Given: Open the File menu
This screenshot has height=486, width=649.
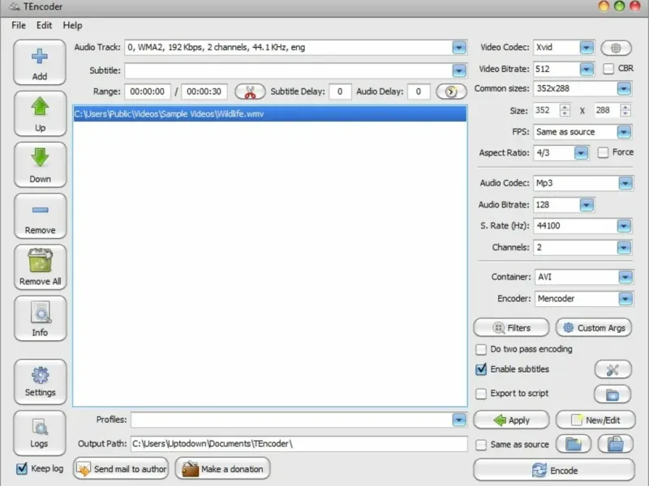Looking at the screenshot, I should coord(19,25).
